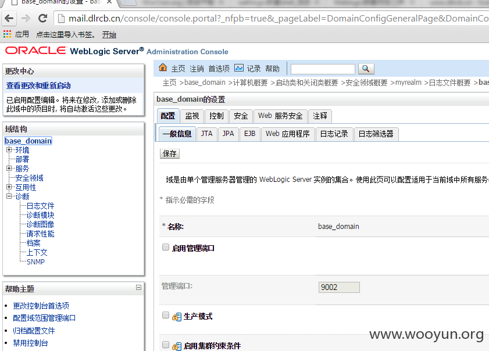Click the console search input field
This screenshot has height=351, width=489.
[323, 69]
